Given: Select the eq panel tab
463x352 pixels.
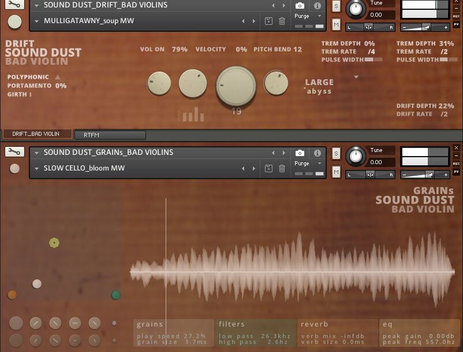Looking at the screenshot, I should (x=420, y=333).
